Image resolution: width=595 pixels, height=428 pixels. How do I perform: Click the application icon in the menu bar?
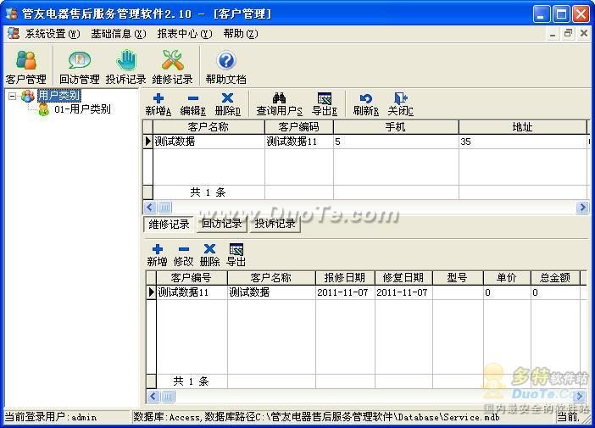[14, 33]
